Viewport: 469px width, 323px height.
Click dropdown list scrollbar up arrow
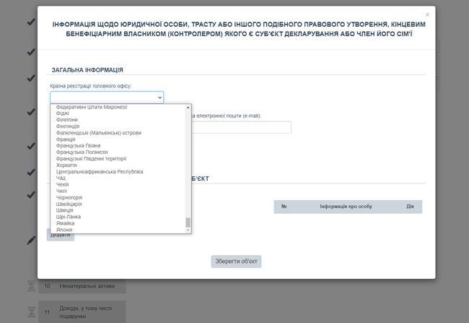click(x=188, y=108)
